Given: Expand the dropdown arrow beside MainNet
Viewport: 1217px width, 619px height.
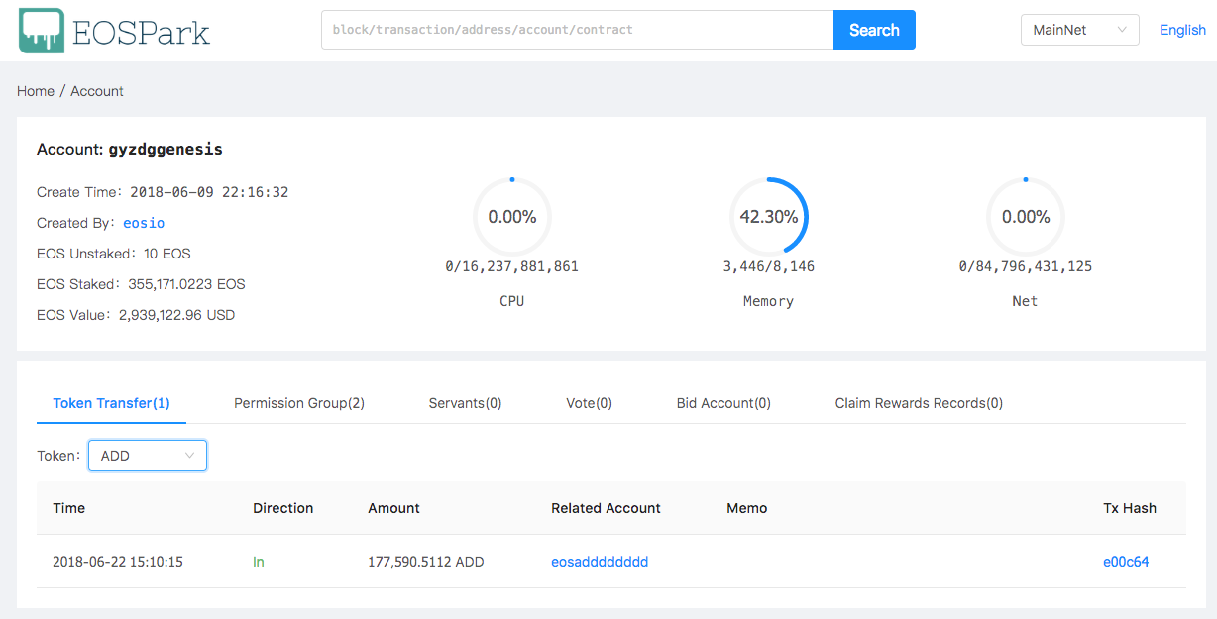Looking at the screenshot, I should [1123, 30].
